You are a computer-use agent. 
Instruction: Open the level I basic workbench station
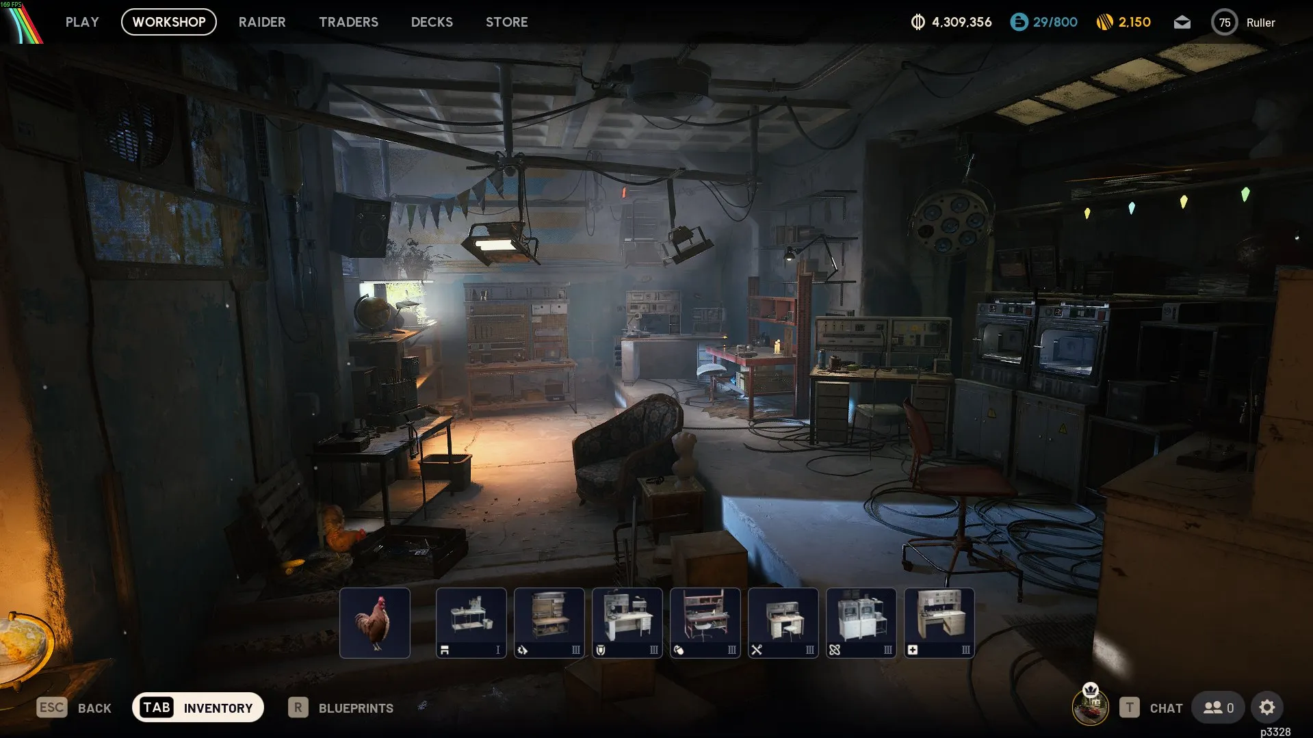[471, 622]
